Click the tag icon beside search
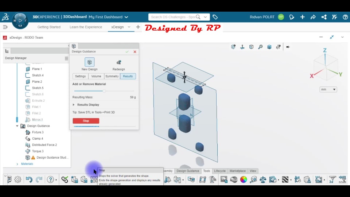Image resolution: width=350 pixels, height=197 pixels. pyautogui.click(x=215, y=17)
